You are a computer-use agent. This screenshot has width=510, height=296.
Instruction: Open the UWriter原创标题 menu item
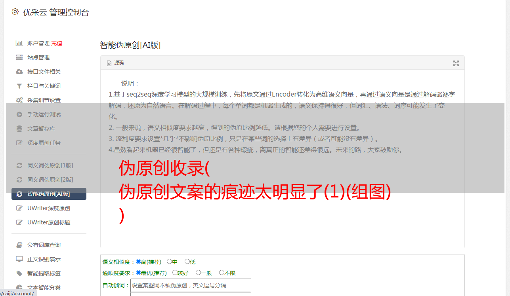[x=49, y=222]
